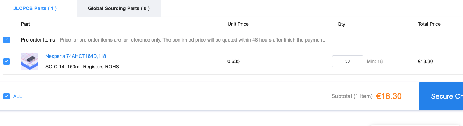Click the Total Price column header
The height and width of the screenshot is (126, 463).
429,24
